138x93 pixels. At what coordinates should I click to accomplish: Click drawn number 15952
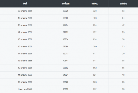point(66,89)
